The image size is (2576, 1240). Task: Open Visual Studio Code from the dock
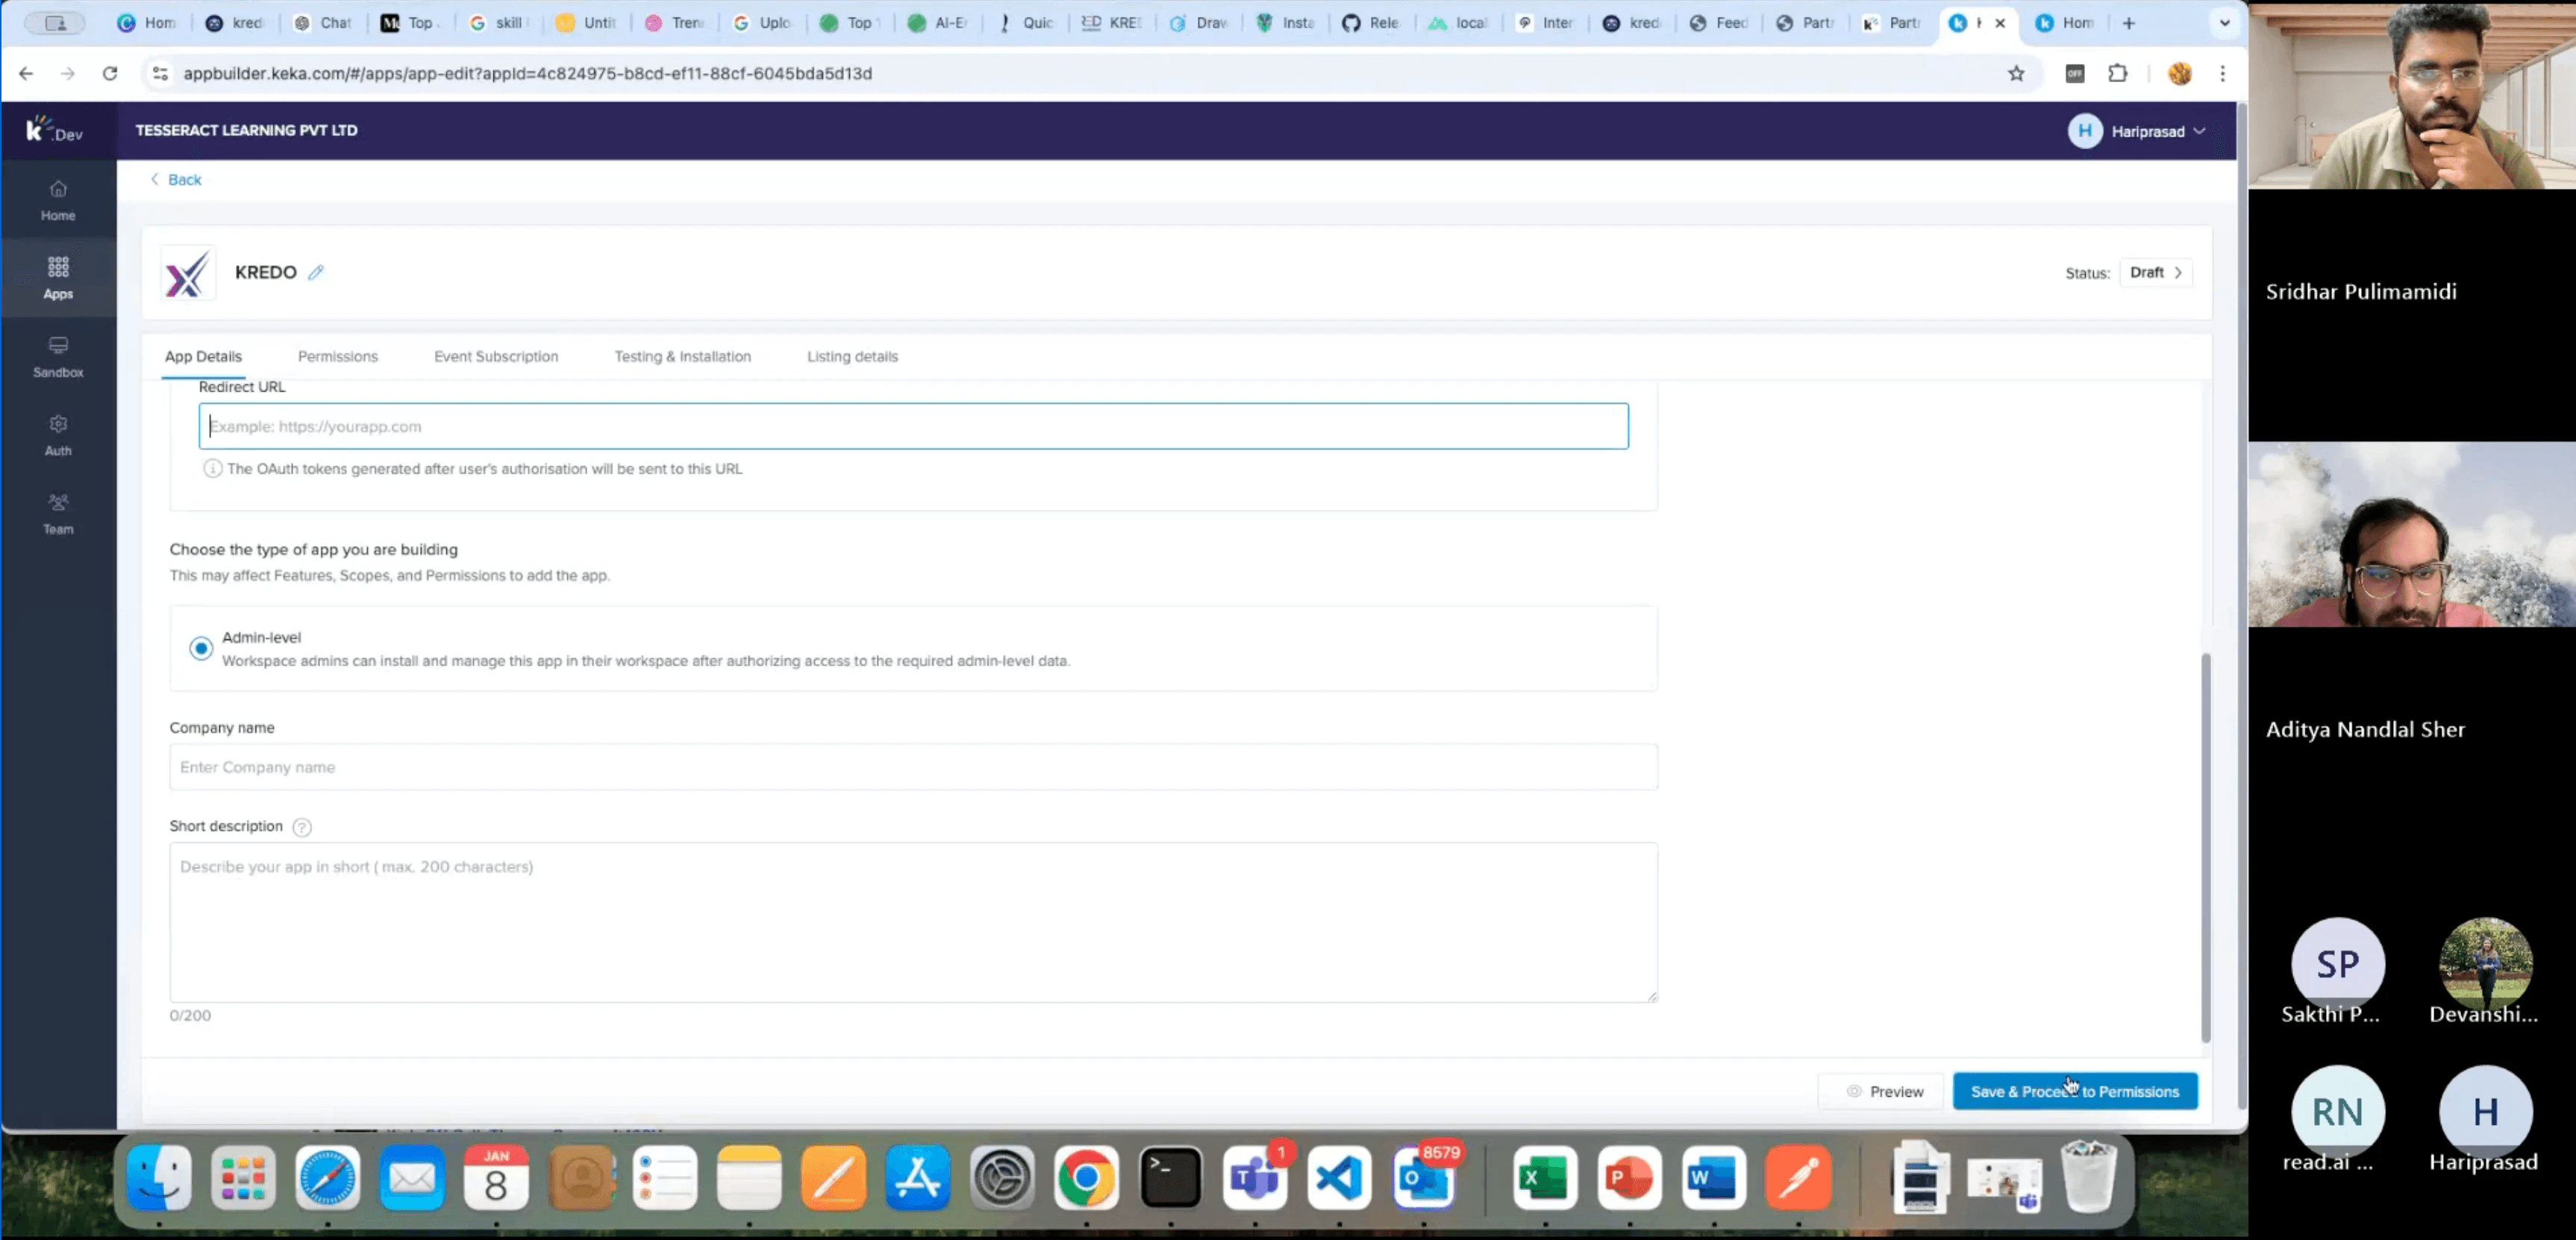coord(1339,1178)
